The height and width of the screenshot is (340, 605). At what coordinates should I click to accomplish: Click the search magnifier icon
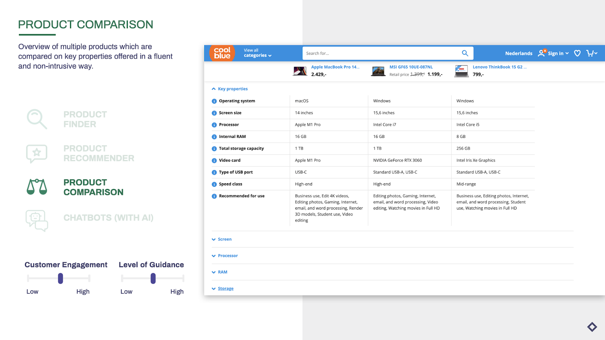(x=465, y=53)
